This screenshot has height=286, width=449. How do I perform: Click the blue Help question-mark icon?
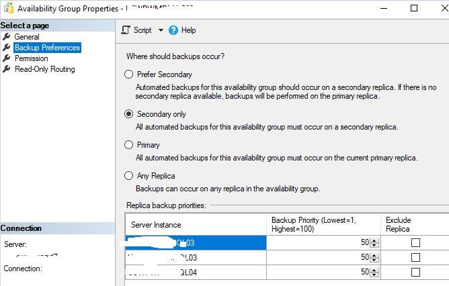coord(173,30)
